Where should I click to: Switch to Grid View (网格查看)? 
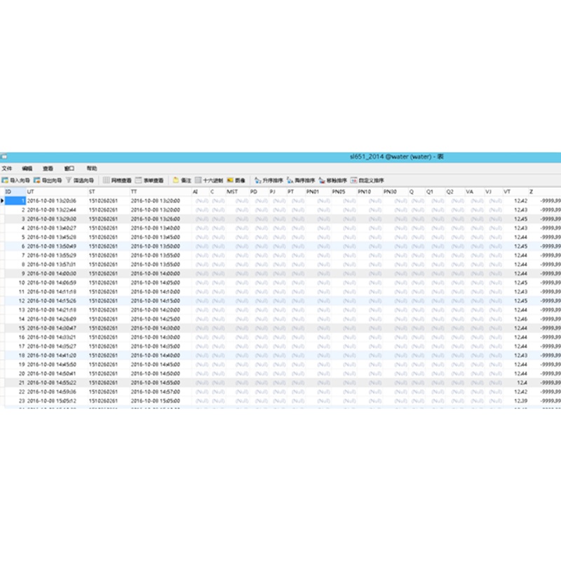click(x=117, y=180)
